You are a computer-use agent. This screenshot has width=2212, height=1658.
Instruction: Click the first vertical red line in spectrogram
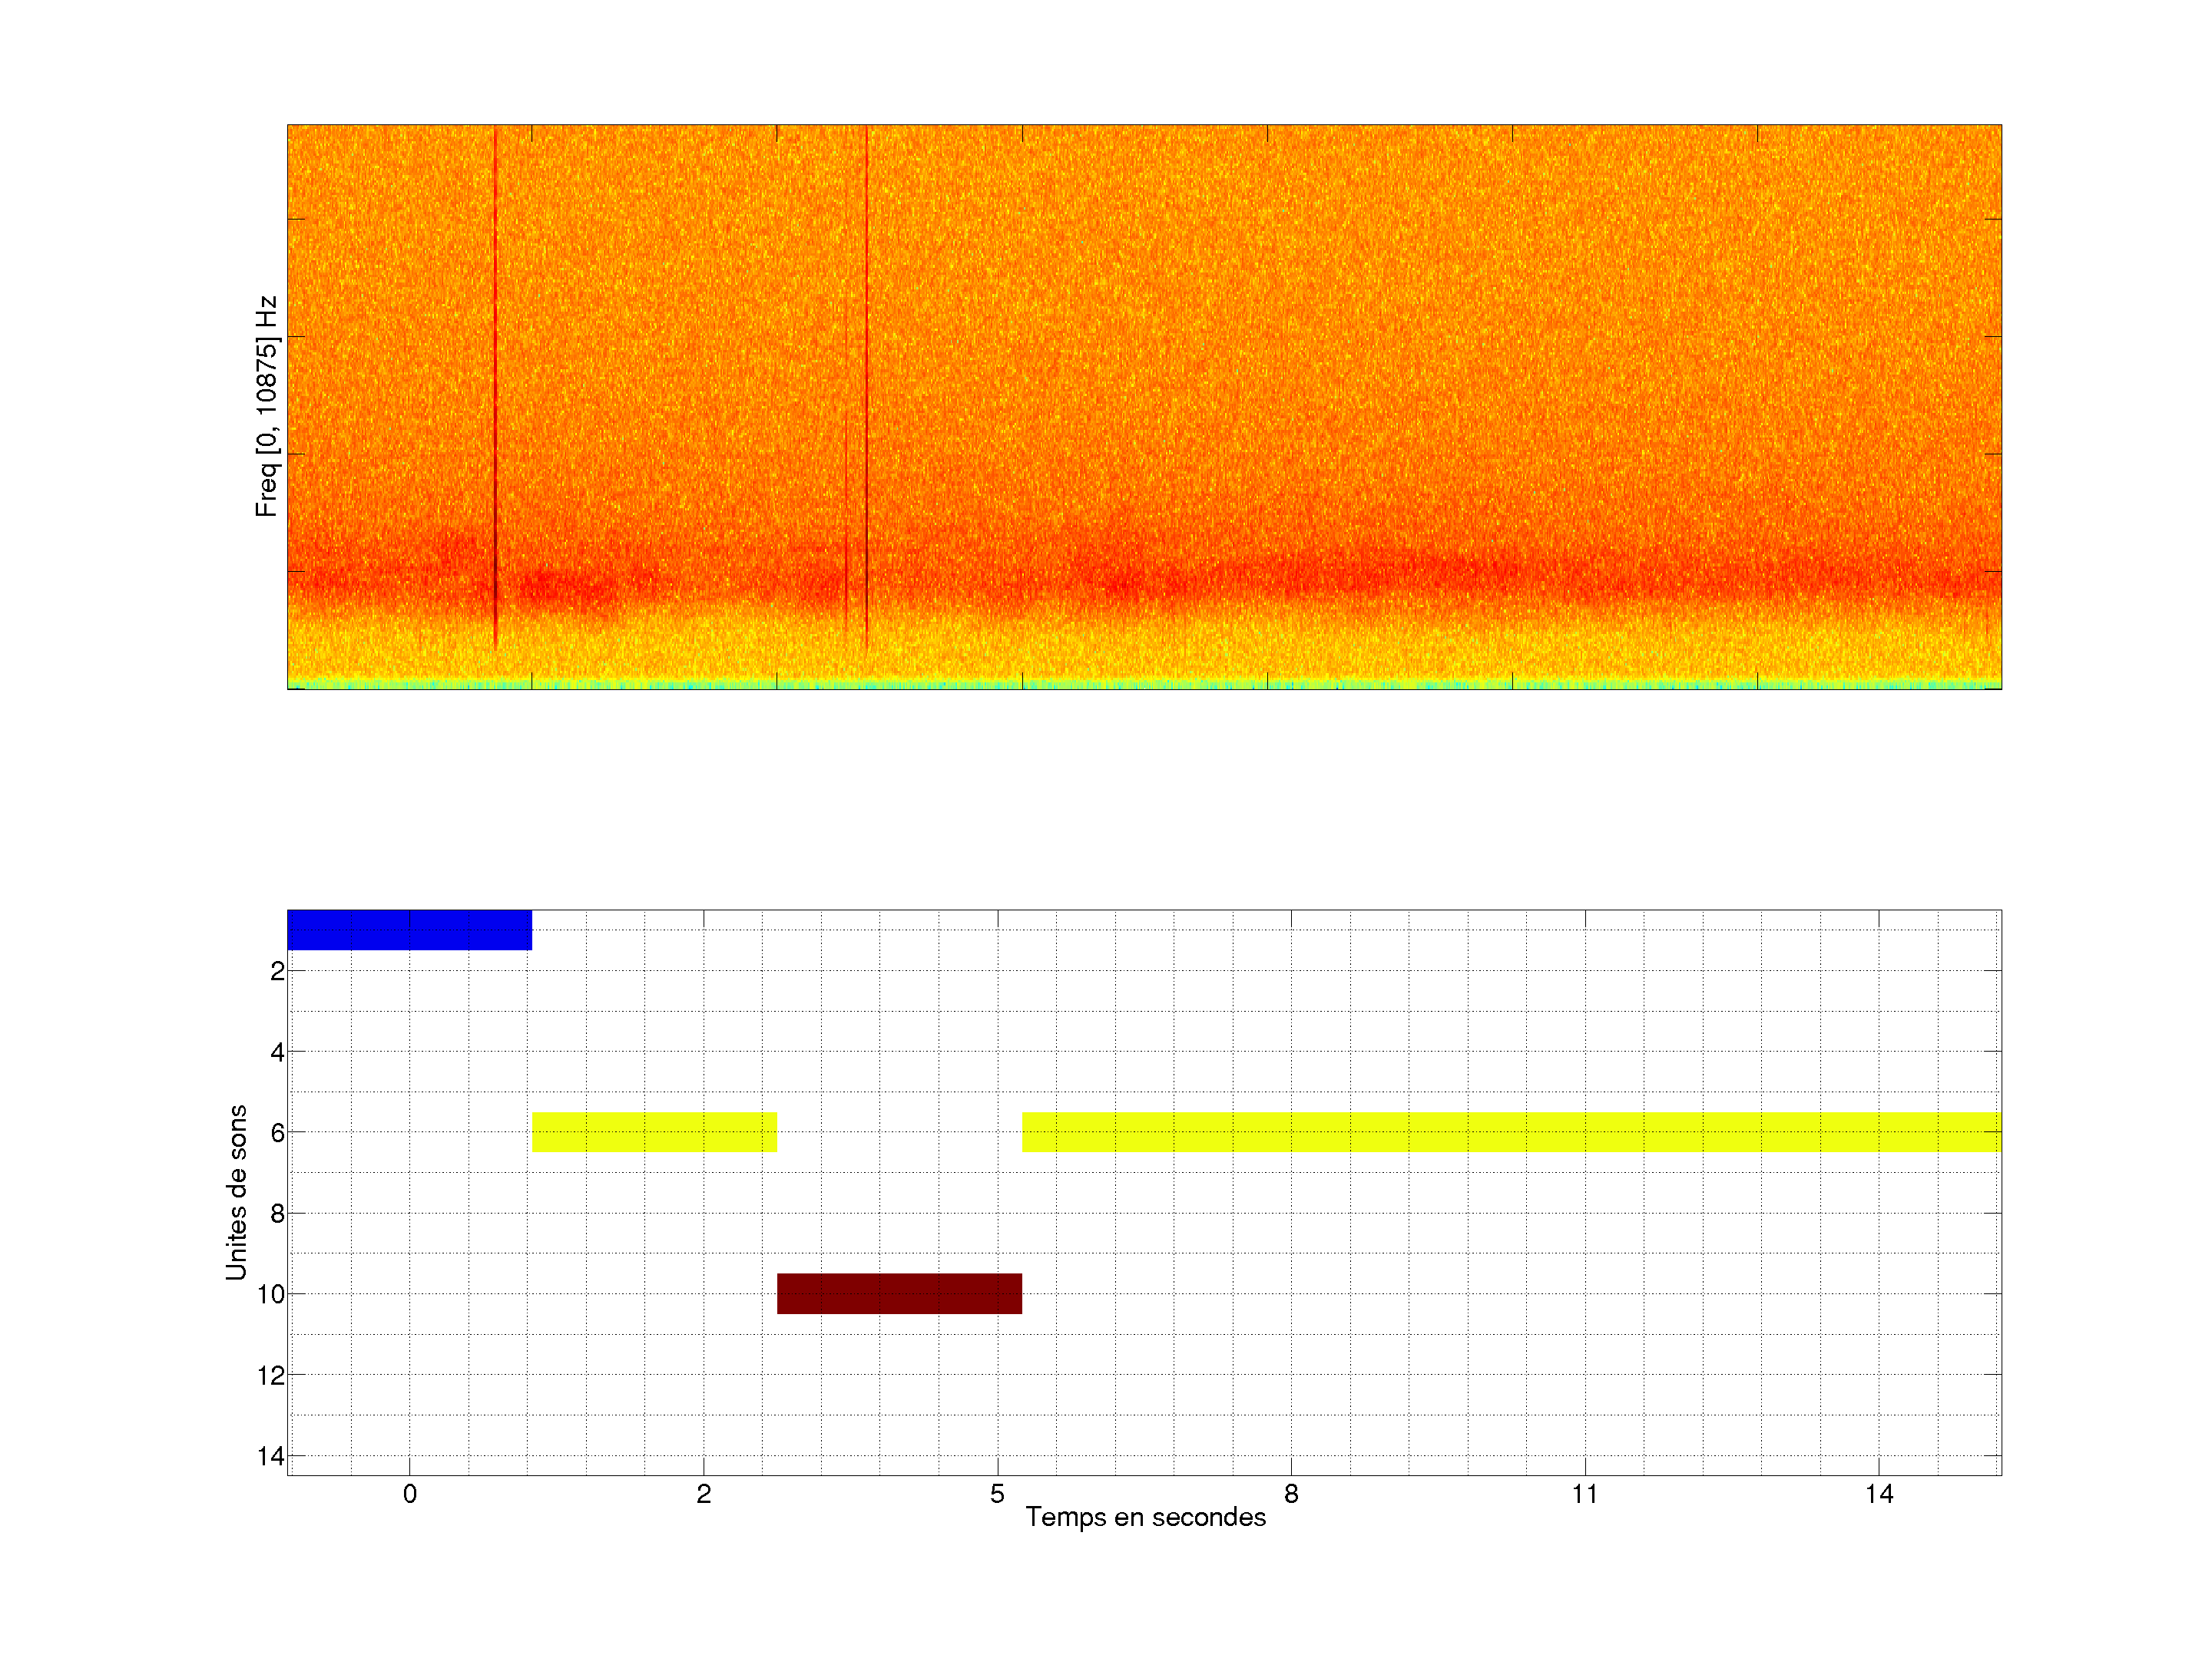click(495, 380)
